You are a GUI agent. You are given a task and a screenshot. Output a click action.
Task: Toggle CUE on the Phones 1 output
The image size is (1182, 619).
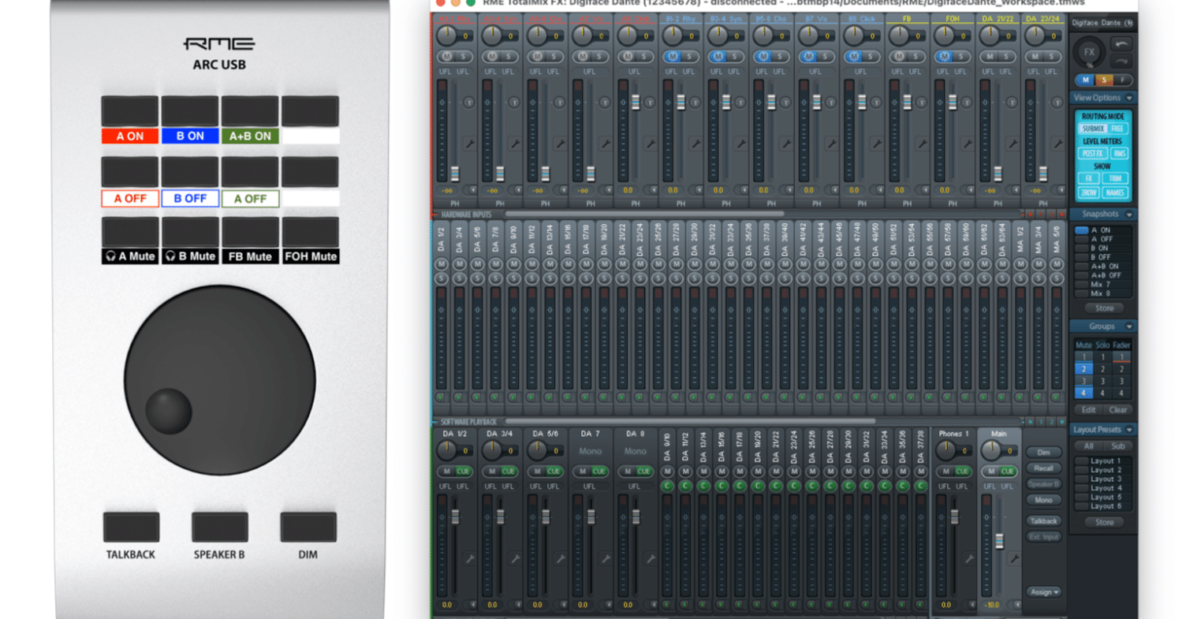point(962,471)
